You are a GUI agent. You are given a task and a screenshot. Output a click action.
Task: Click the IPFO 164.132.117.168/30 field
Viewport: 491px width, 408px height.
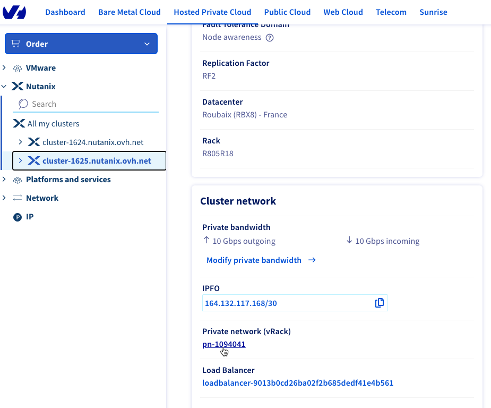(295, 303)
